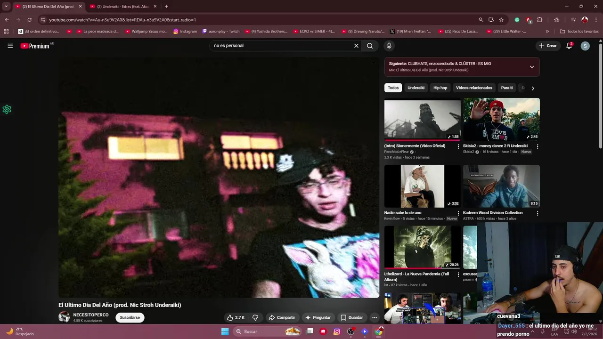The width and height of the screenshot is (603, 339).
Task: Open Skisia2 money dance 2 thumbnail
Action: click(x=501, y=120)
